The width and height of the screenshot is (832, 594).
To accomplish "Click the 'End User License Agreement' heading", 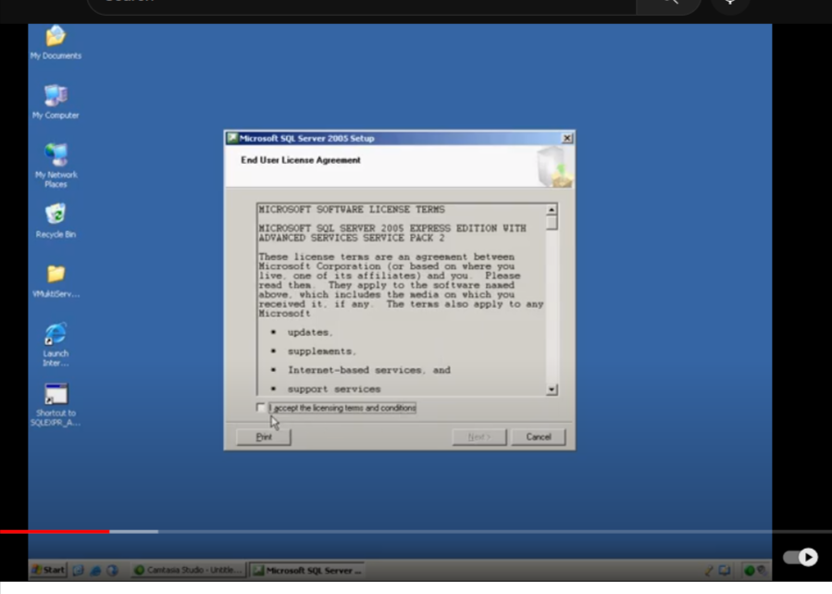I will tap(301, 160).
